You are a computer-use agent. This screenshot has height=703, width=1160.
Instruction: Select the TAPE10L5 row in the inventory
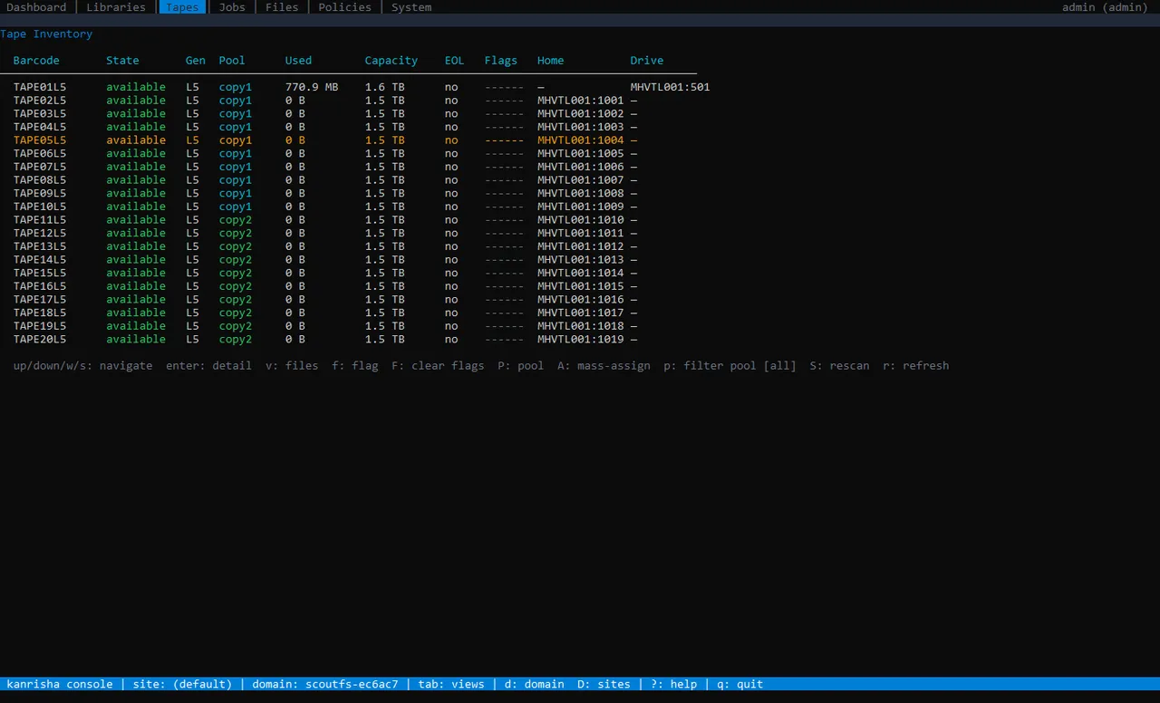(39, 207)
